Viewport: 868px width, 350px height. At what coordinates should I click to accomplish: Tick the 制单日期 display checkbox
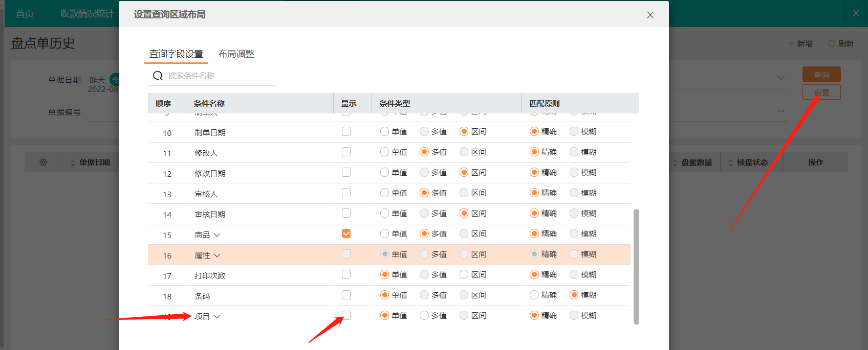346,131
